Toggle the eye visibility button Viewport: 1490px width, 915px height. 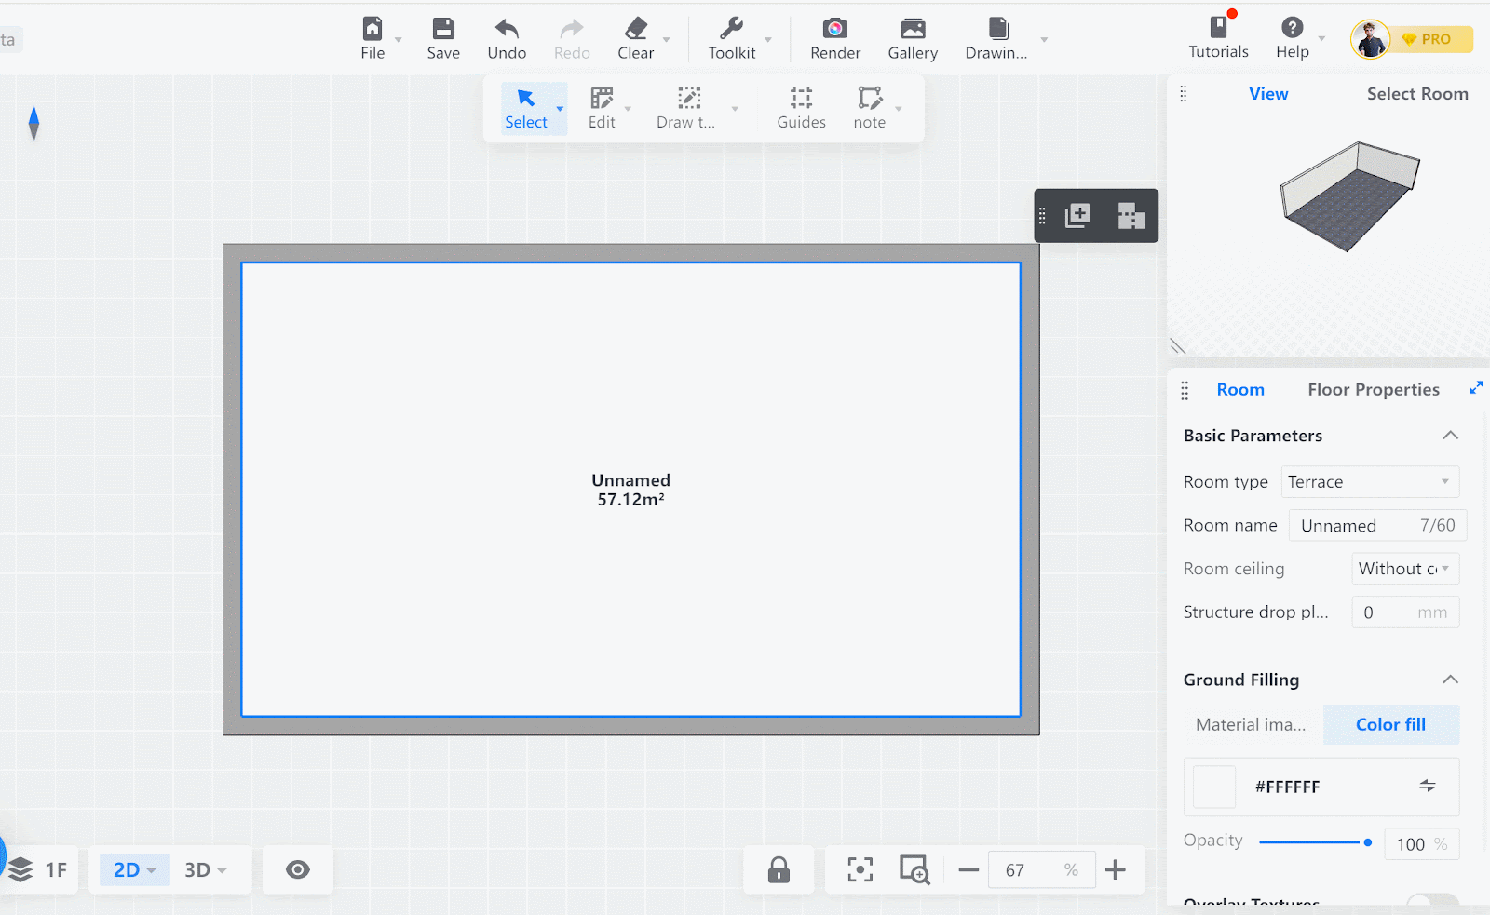pos(298,869)
